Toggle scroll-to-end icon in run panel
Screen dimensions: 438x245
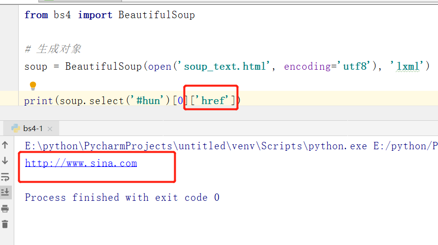[5, 192]
